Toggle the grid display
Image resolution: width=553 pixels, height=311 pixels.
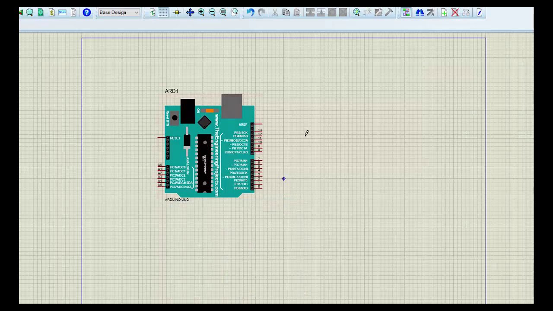click(x=163, y=13)
